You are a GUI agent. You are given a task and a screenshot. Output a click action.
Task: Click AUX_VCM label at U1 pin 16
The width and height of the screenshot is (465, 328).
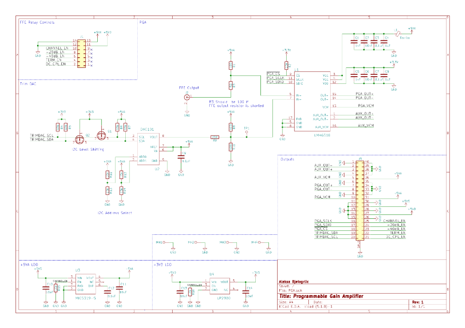[x=366, y=126]
